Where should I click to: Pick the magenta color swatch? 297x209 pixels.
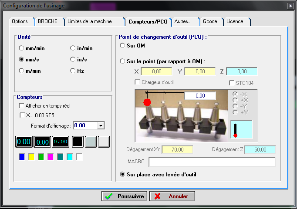pyautogui.click(x=51, y=157)
